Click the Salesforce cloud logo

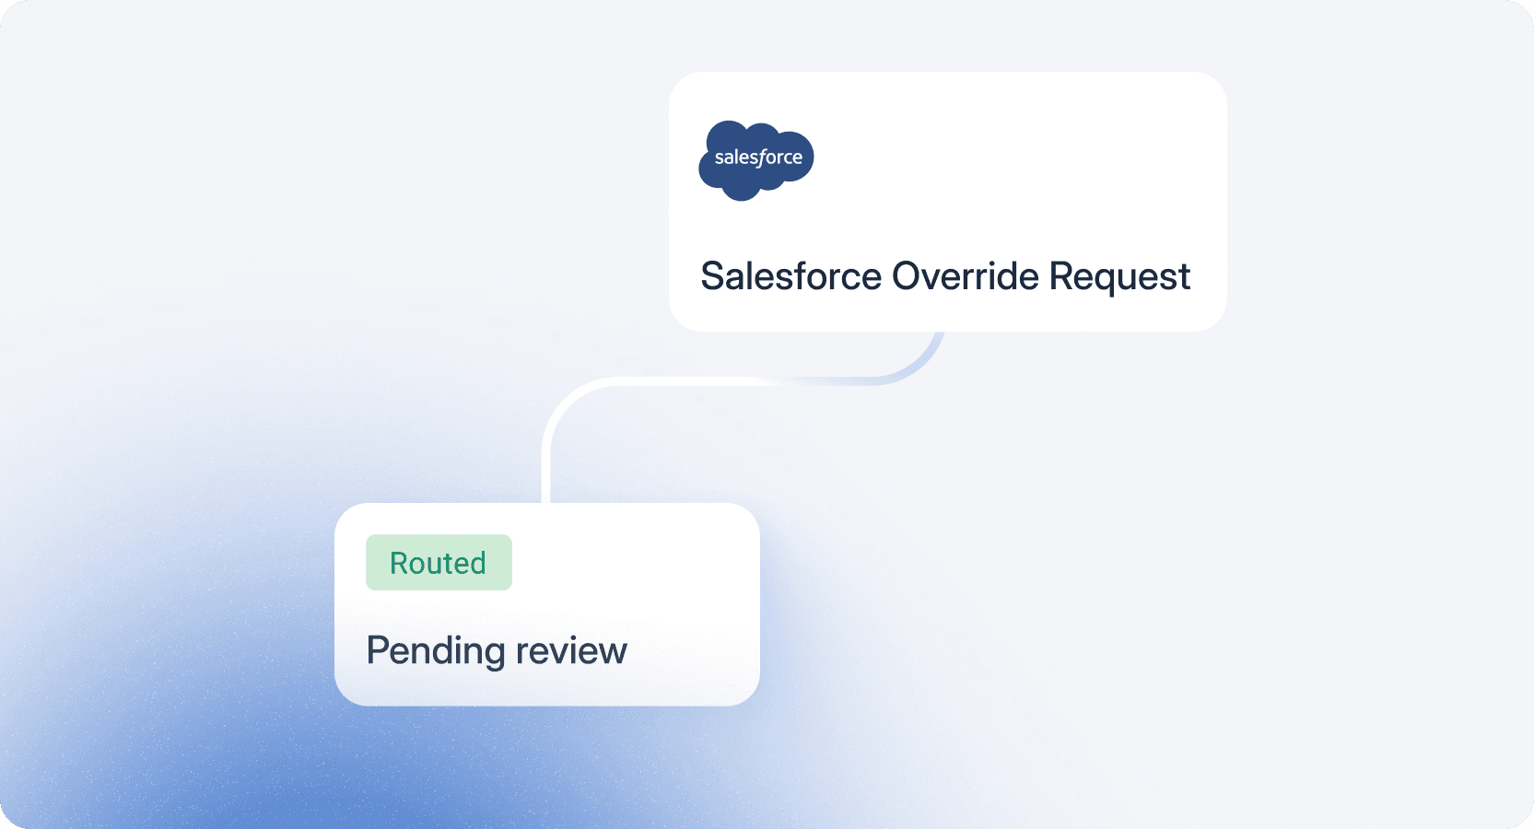tap(756, 160)
